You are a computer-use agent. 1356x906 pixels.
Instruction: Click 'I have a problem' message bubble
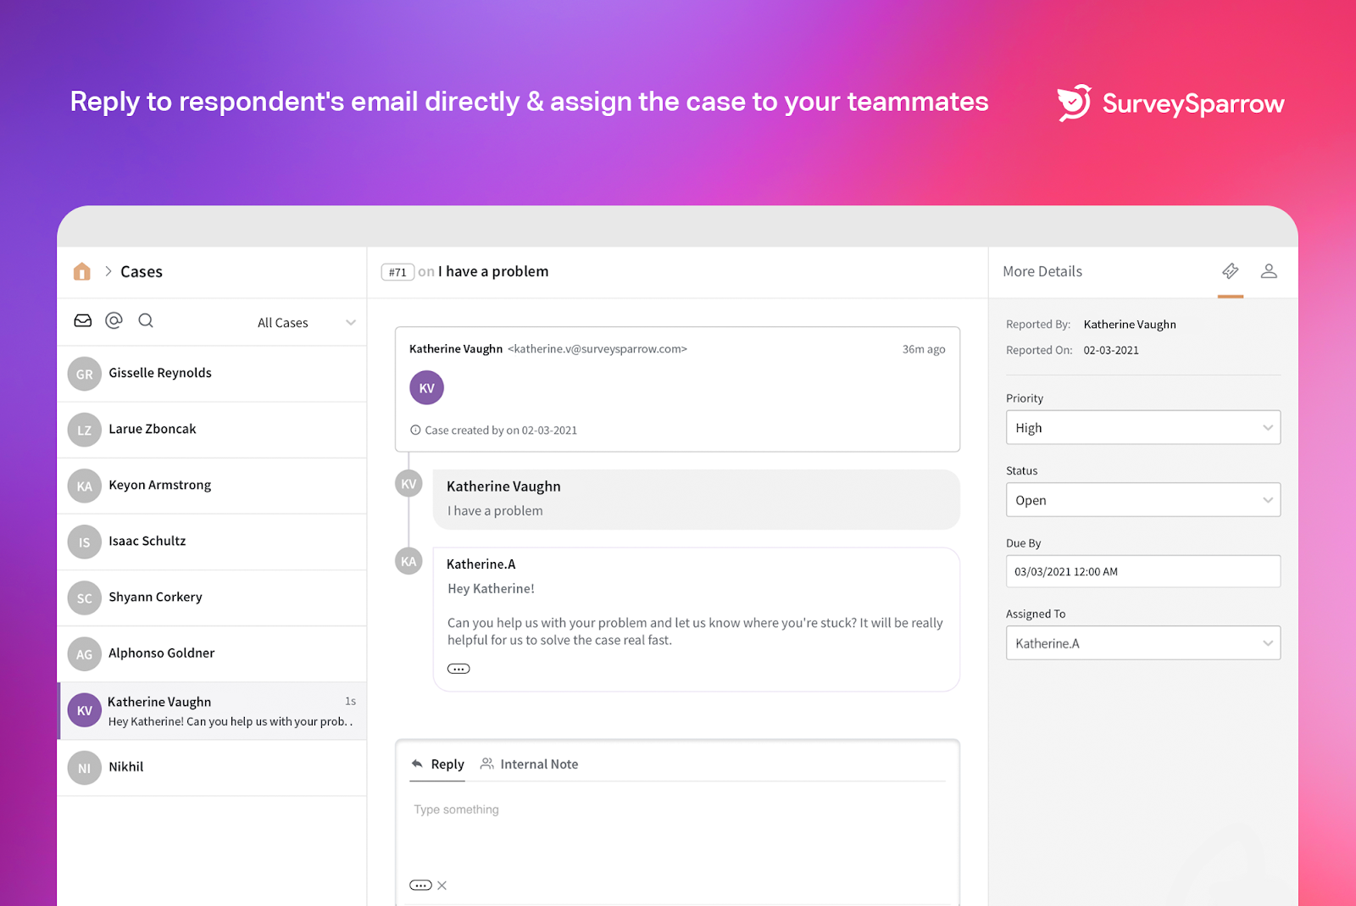click(x=696, y=499)
